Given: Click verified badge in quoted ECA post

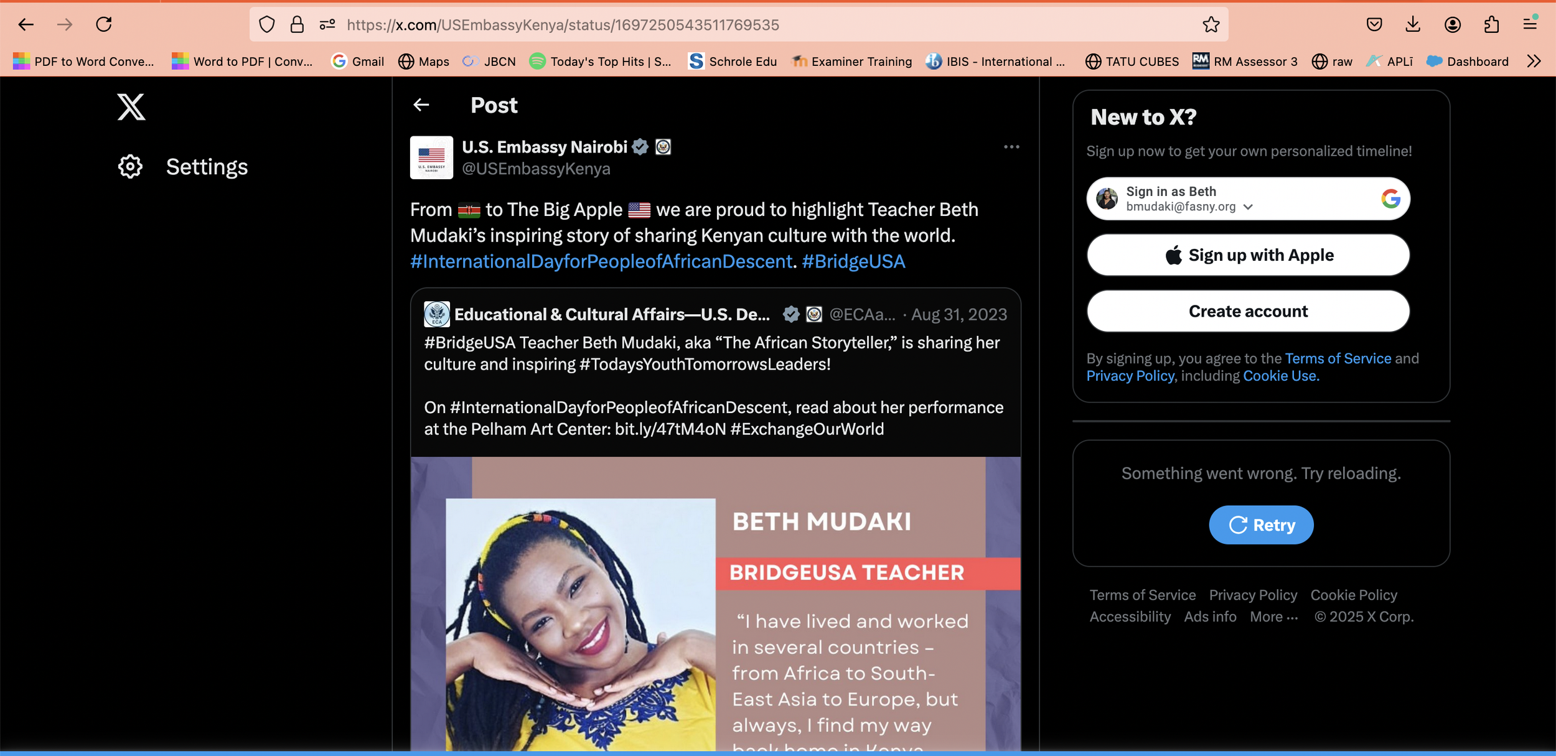Looking at the screenshot, I should (x=791, y=314).
